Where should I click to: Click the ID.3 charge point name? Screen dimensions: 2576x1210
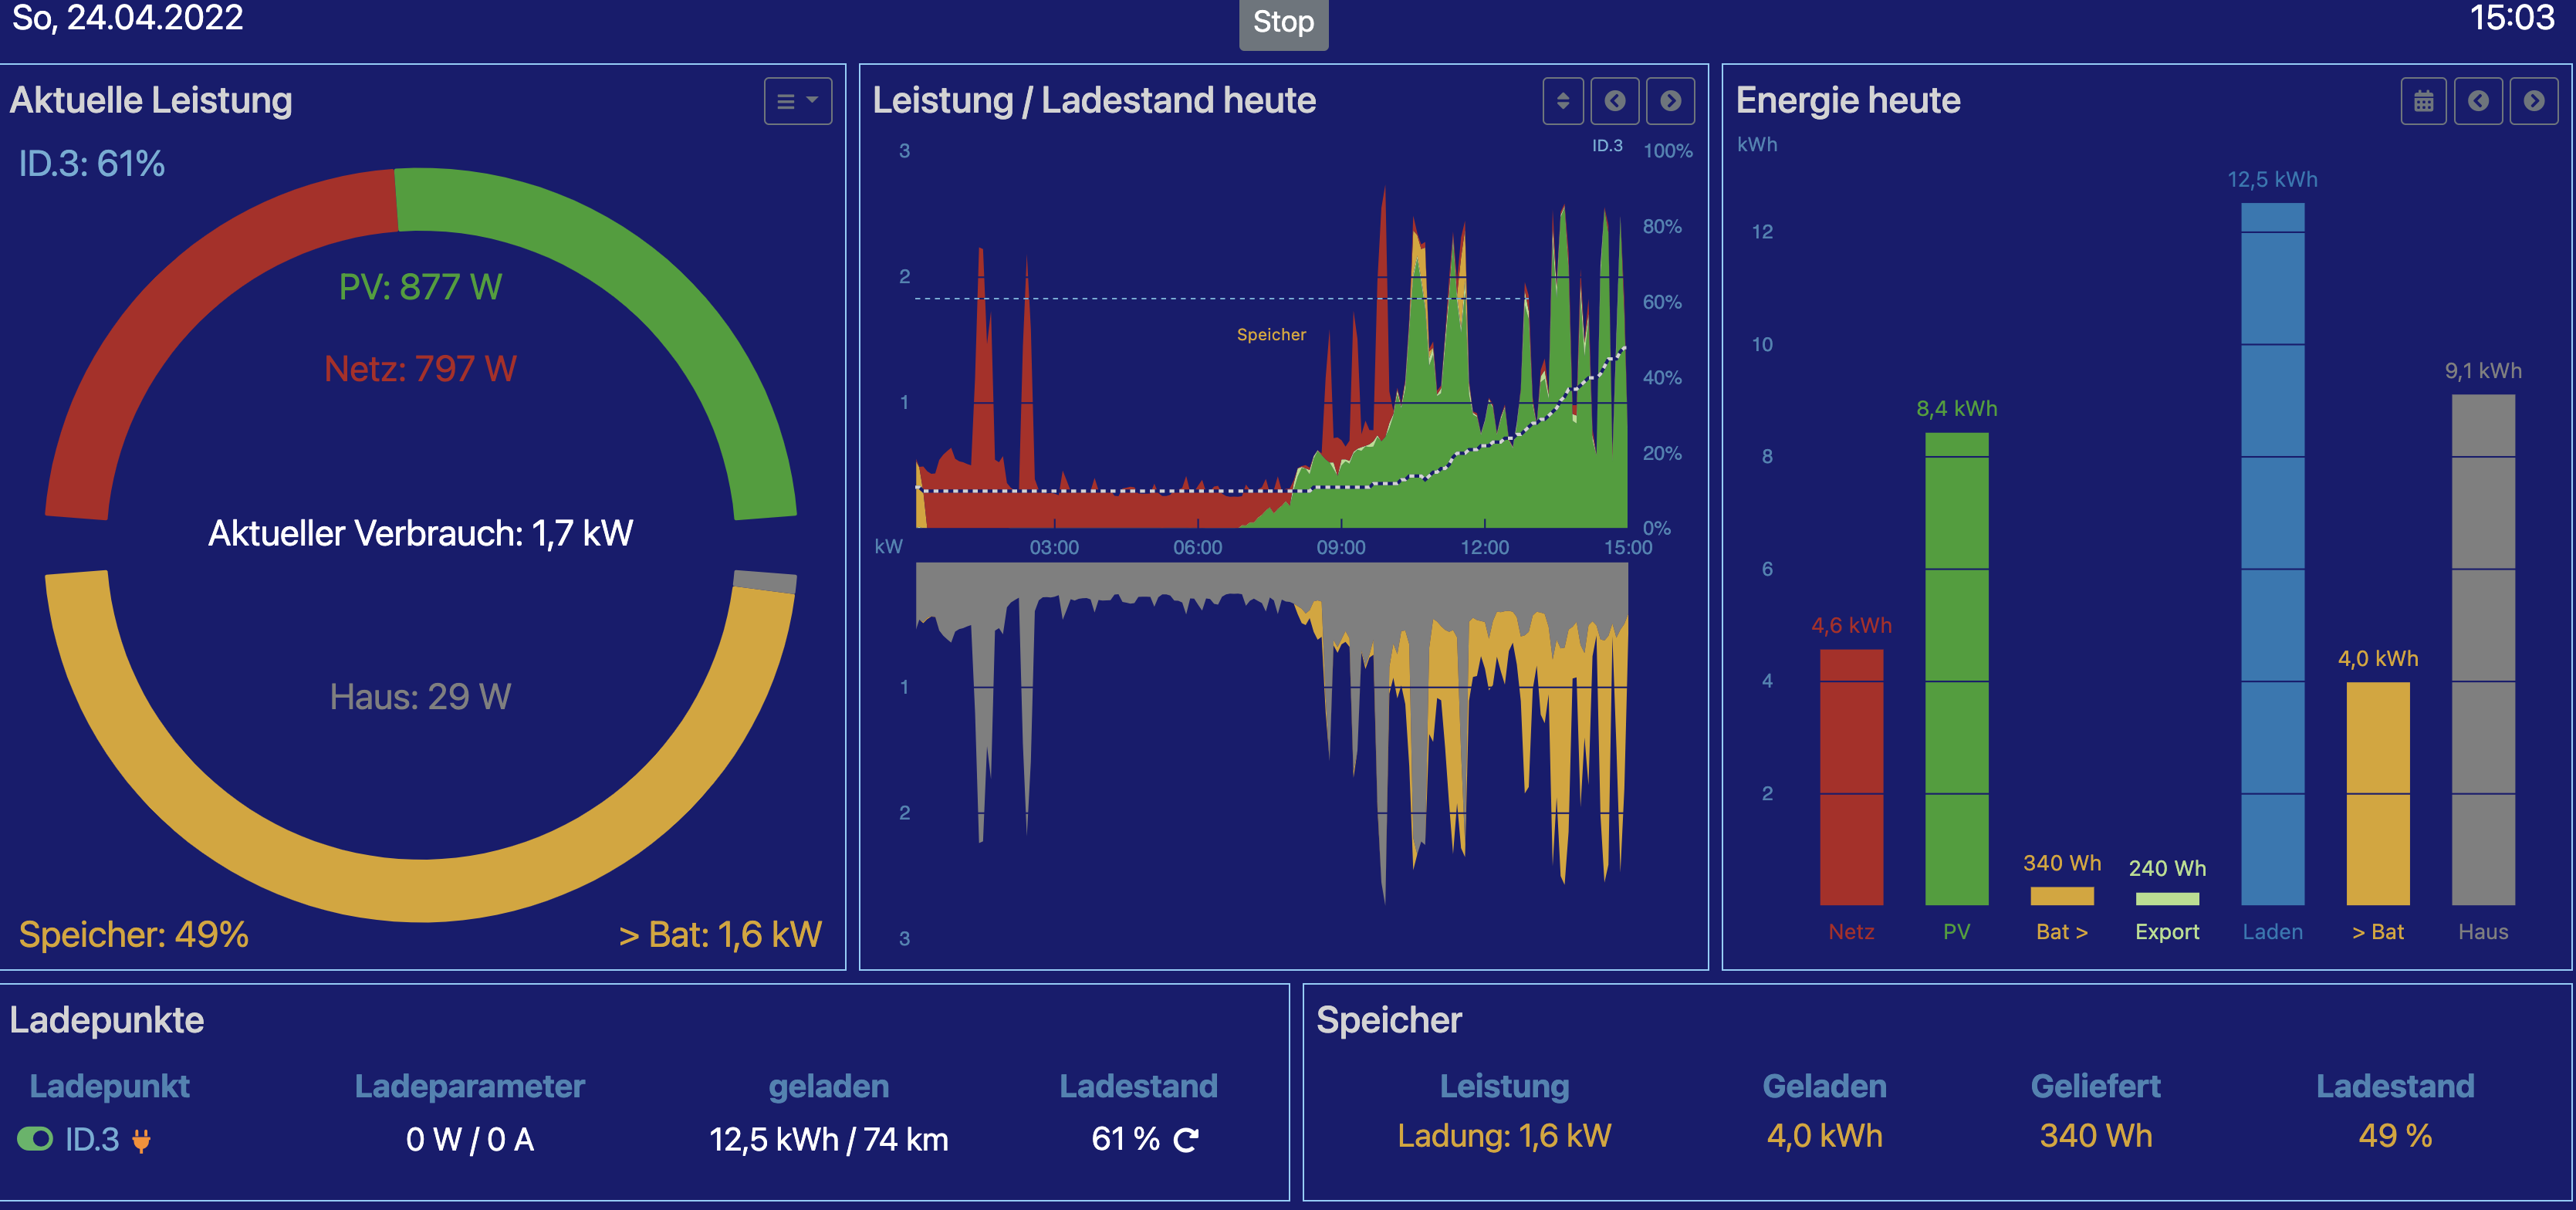point(92,1139)
